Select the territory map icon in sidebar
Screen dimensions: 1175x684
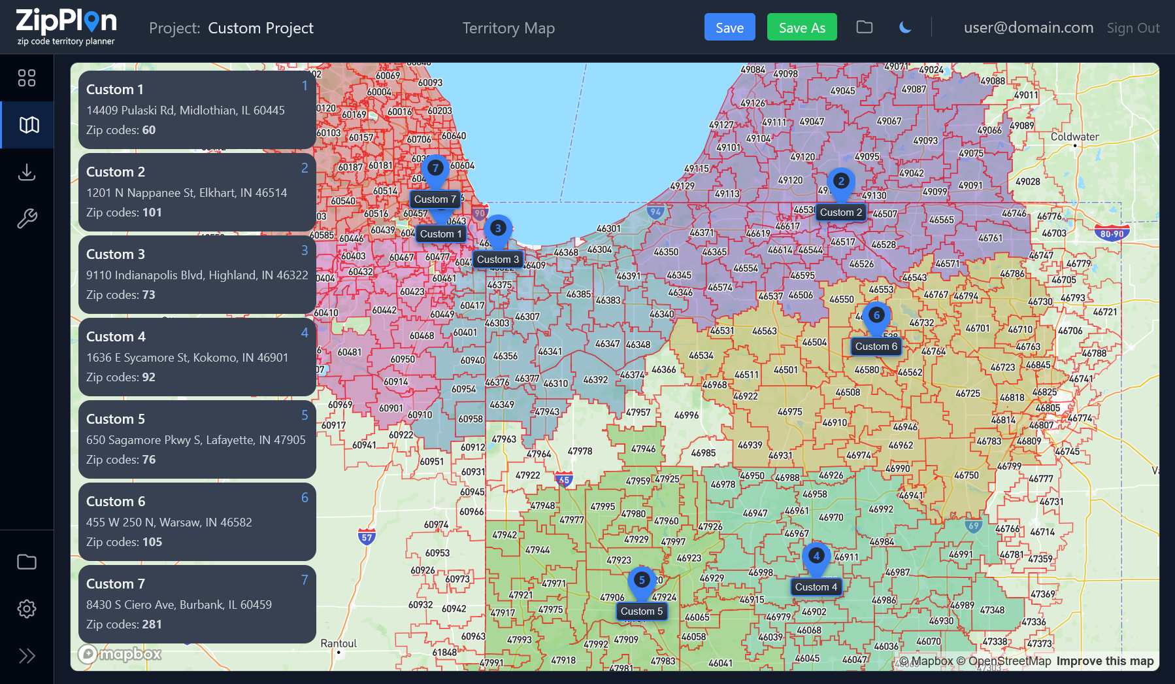point(27,125)
